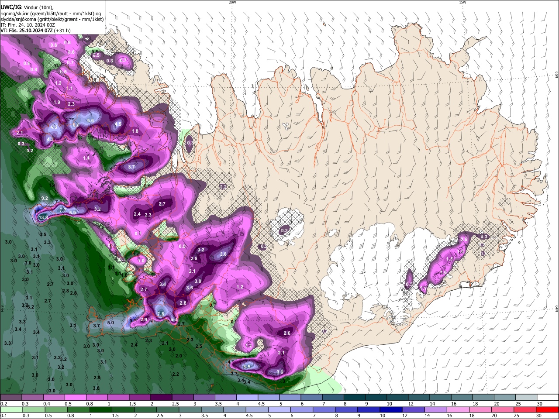Click the '3.8' precipitation value
The image size is (559, 419).
click(x=223, y=254)
